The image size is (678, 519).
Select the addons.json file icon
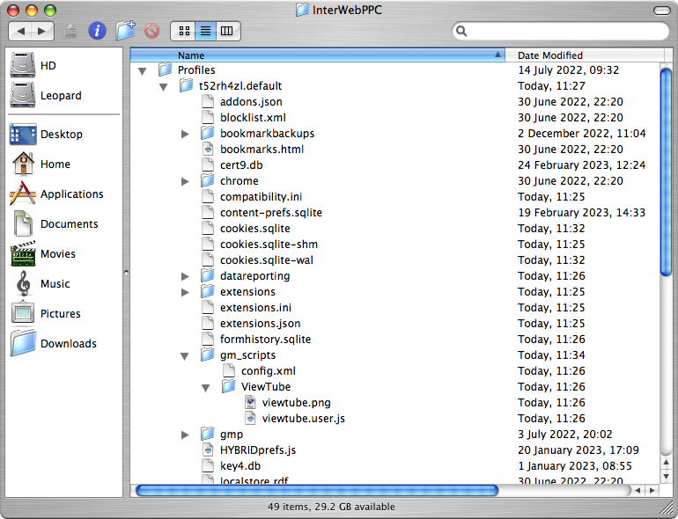coord(208,101)
